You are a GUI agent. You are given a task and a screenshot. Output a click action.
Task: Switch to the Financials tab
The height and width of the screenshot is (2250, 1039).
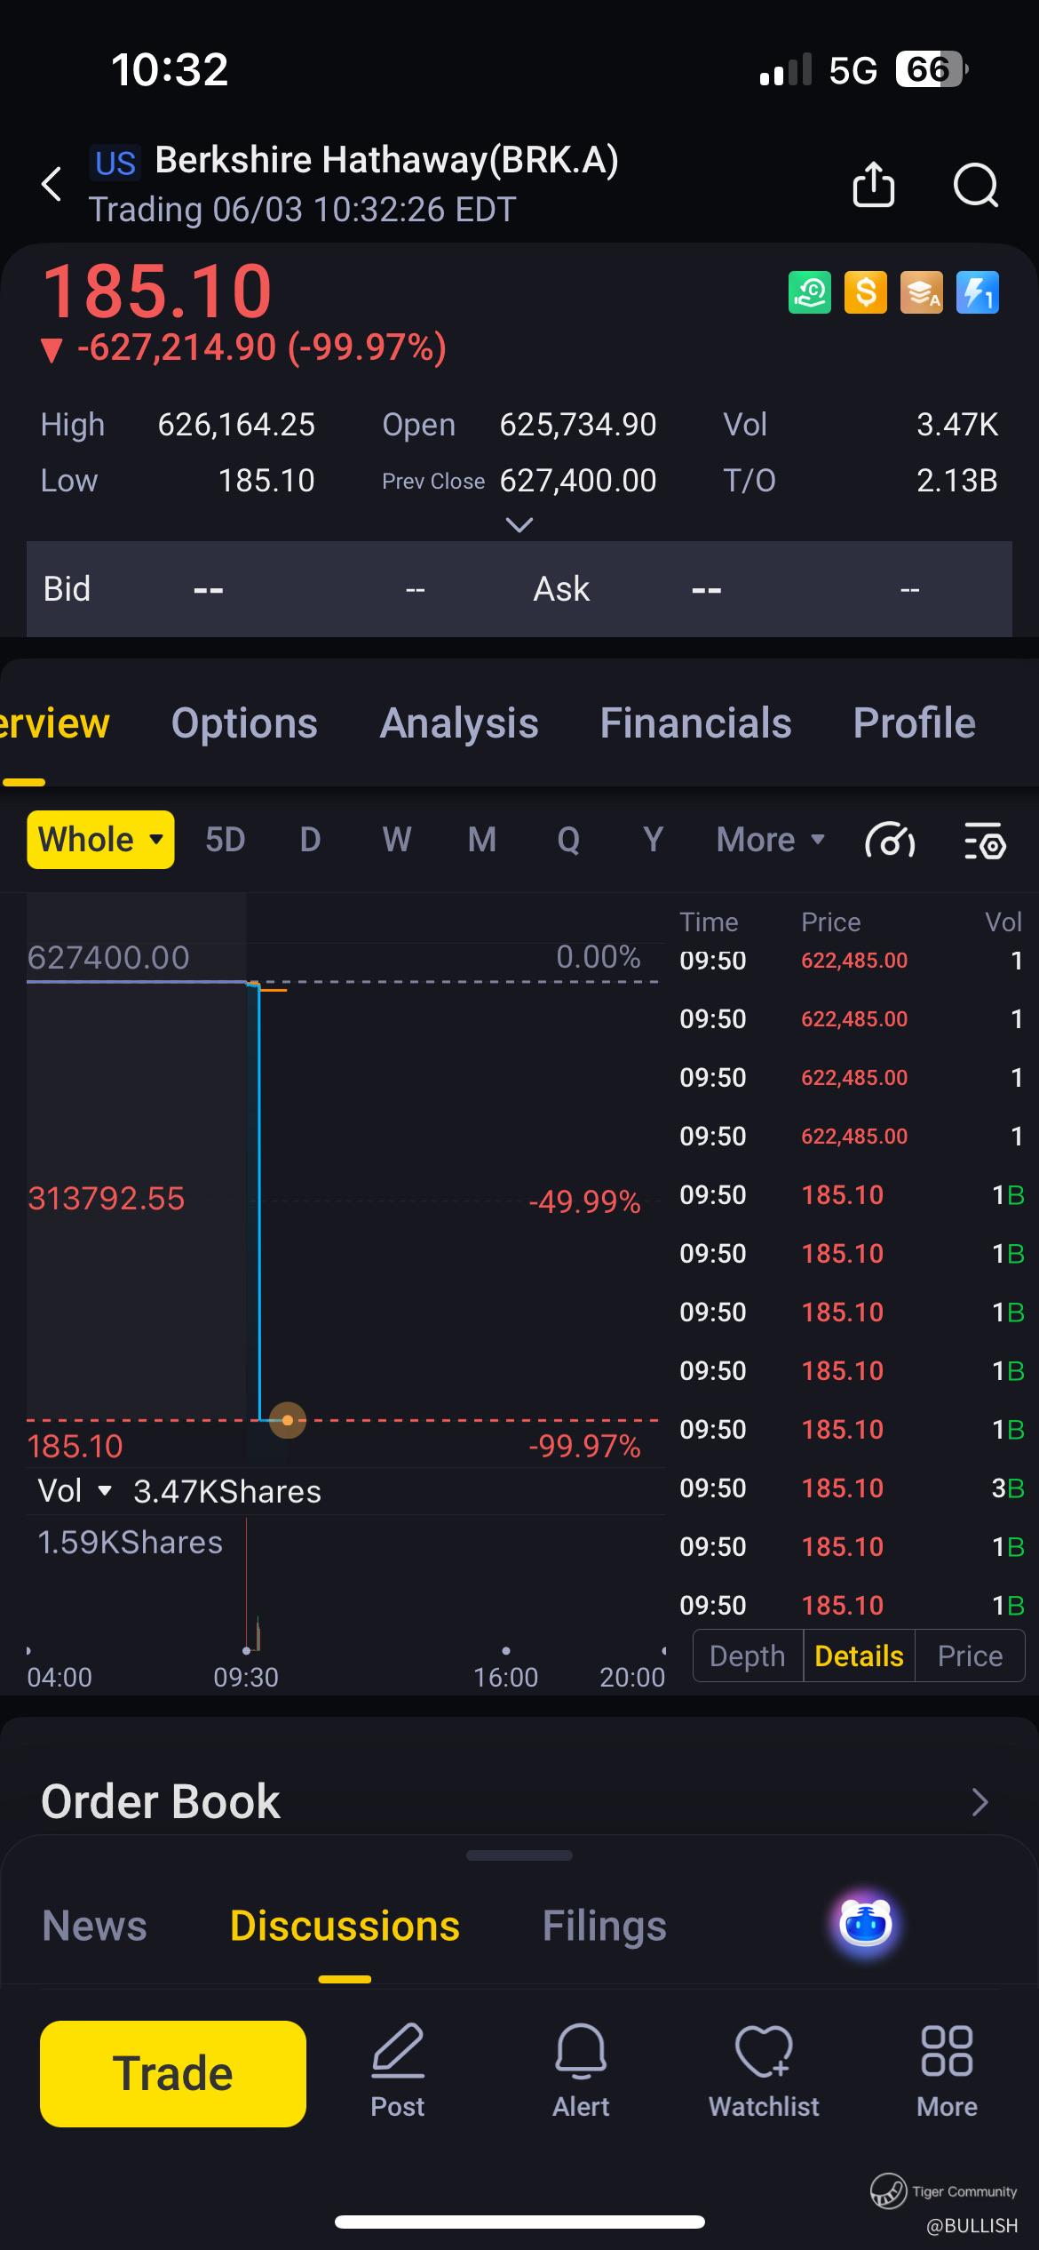[x=695, y=723]
